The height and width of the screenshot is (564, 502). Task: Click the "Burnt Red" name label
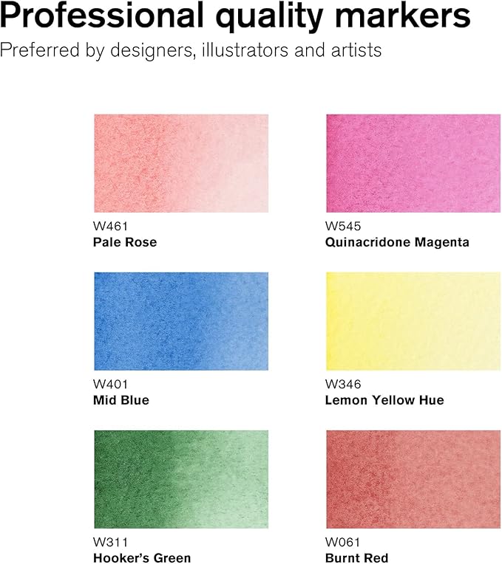[356, 558]
